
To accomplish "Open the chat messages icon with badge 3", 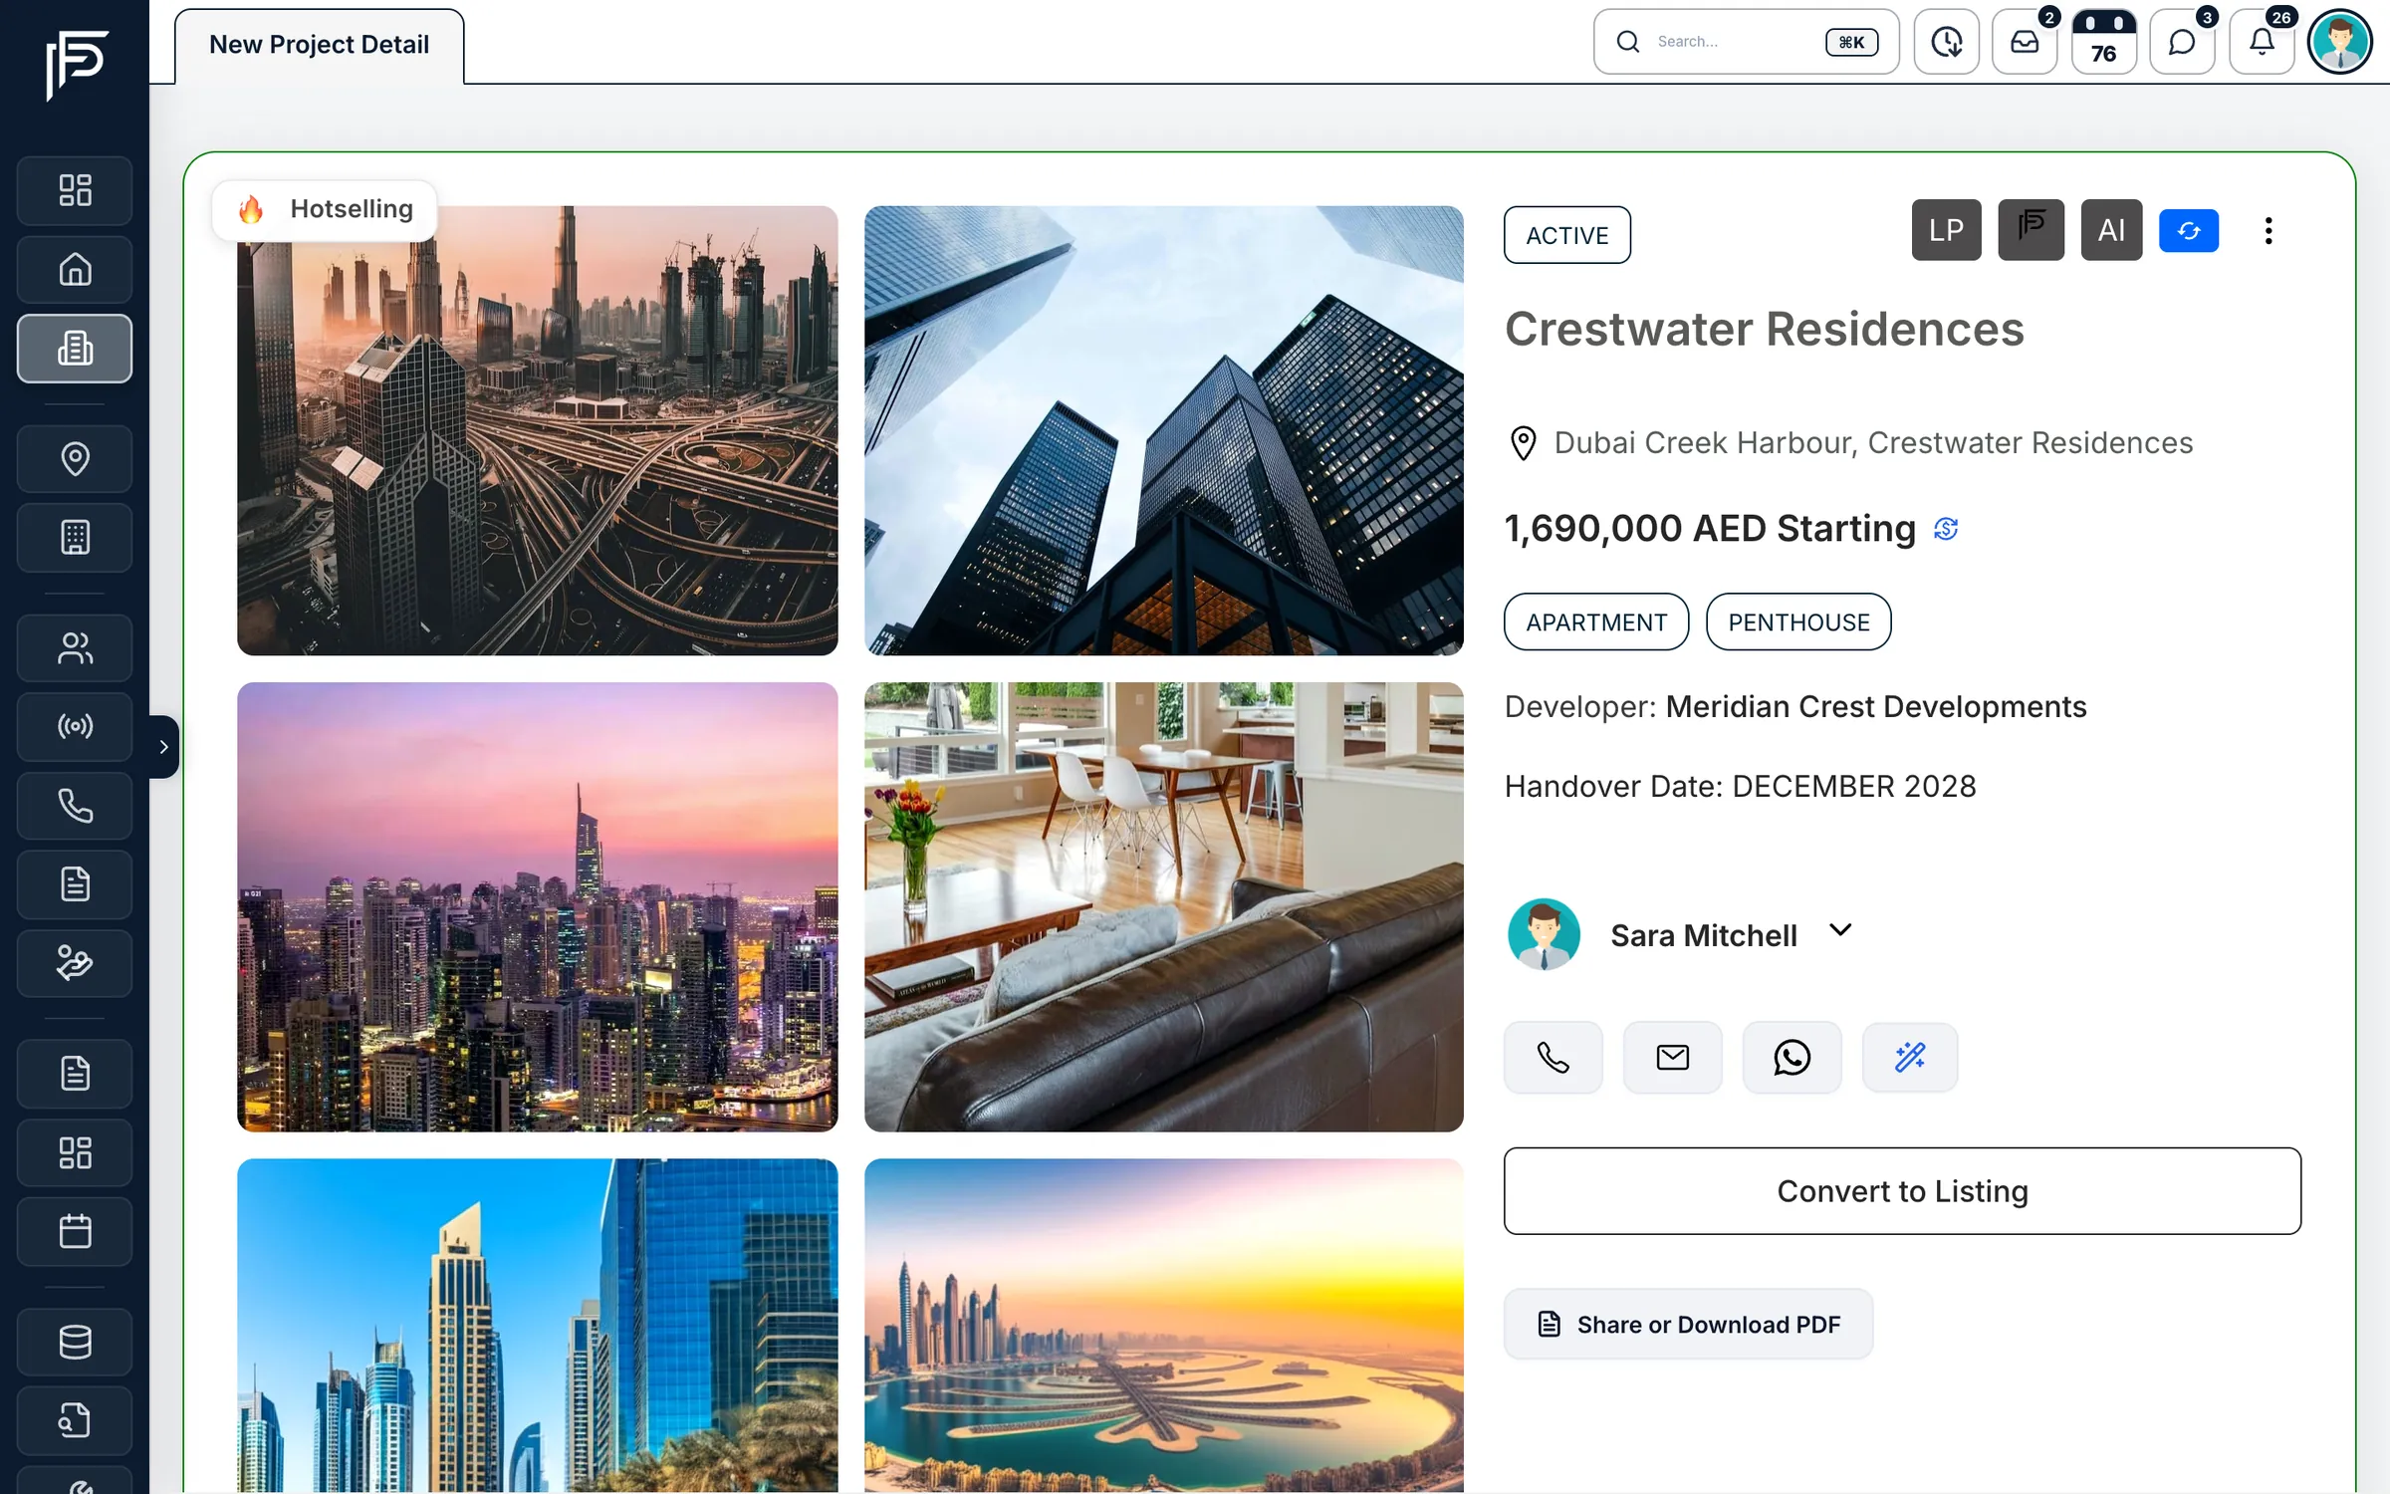I will [2182, 42].
